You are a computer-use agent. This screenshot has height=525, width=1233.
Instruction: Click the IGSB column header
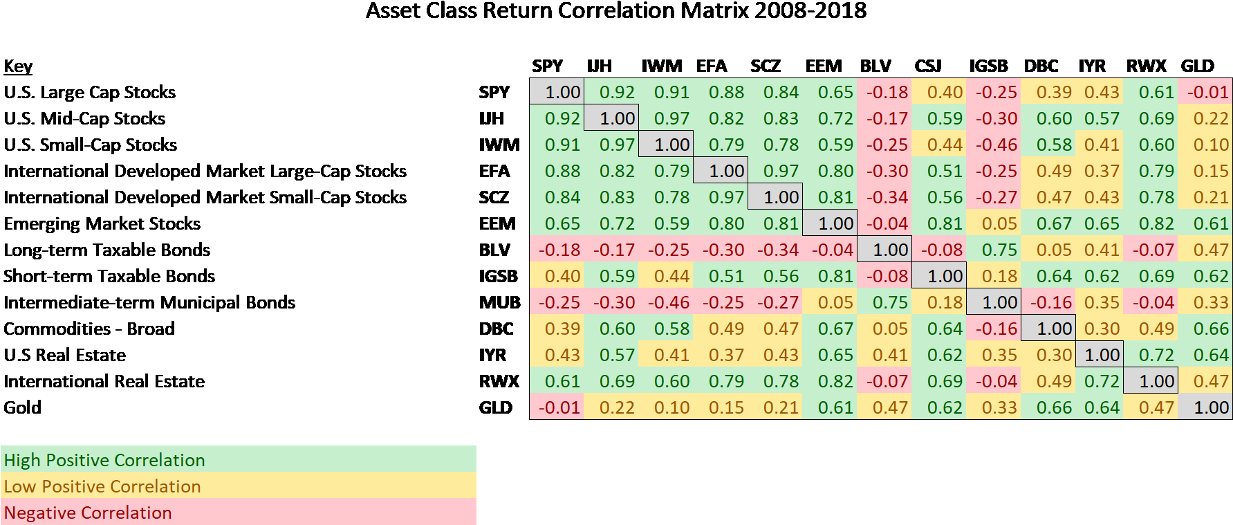988,66
